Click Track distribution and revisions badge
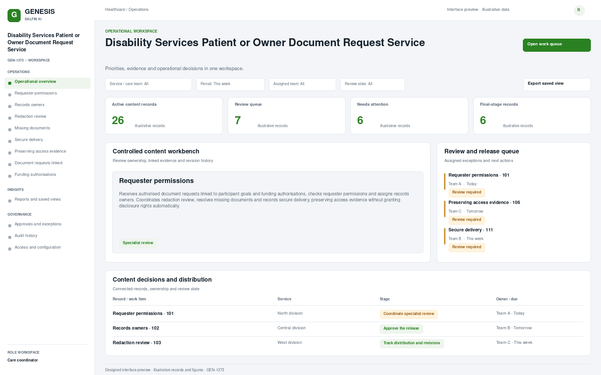The image size is (601, 375). [x=412, y=343]
